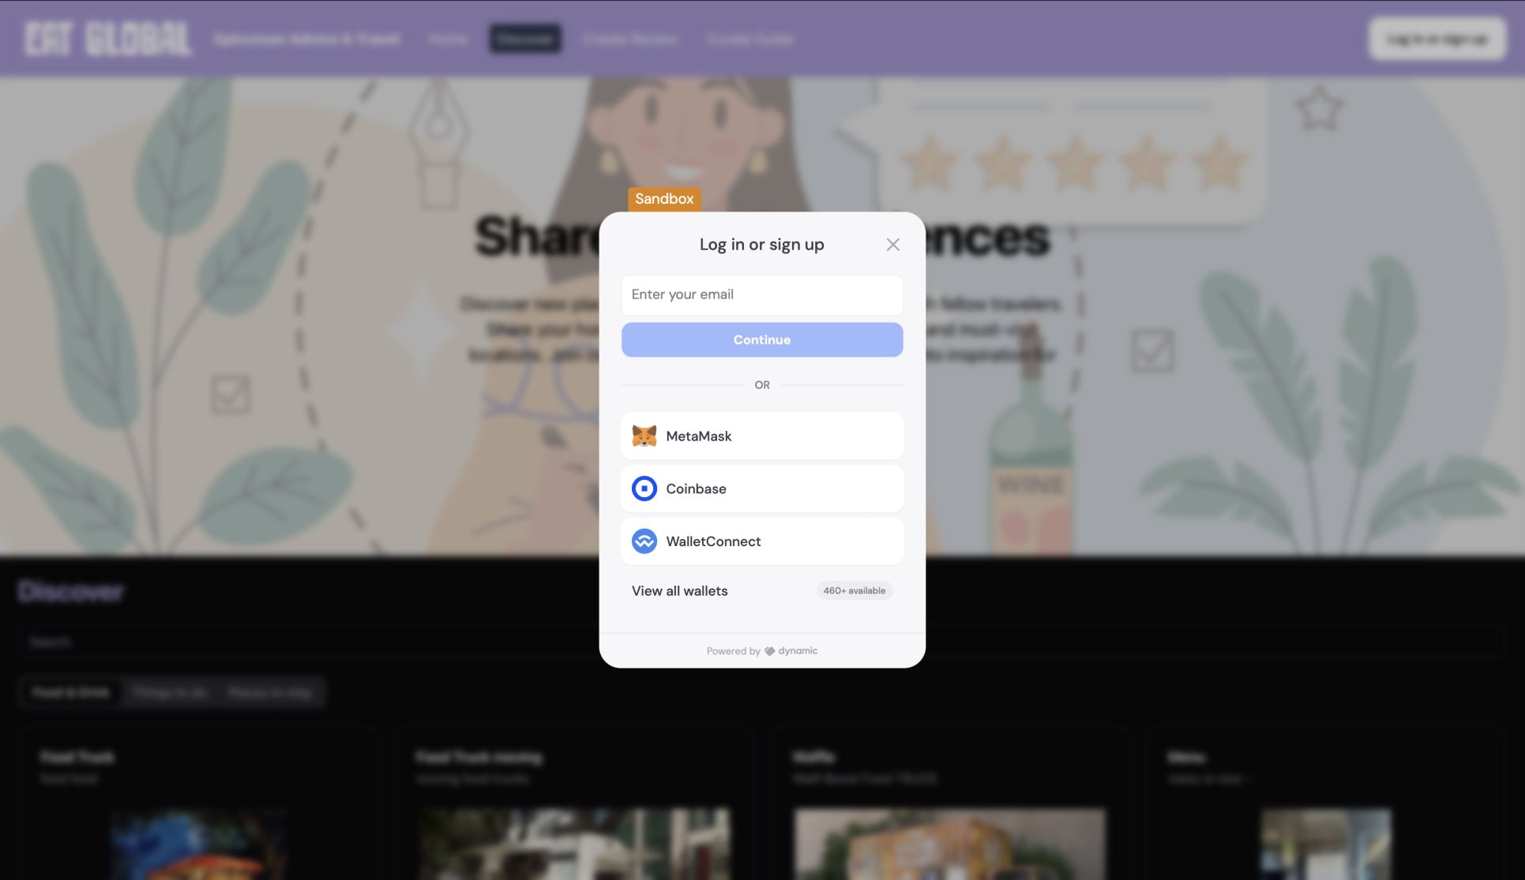Click the highlighted Discover nav tab
Image resolution: width=1525 pixels, height=880 pixels.
pyautogui.click(x=525, y=39)
